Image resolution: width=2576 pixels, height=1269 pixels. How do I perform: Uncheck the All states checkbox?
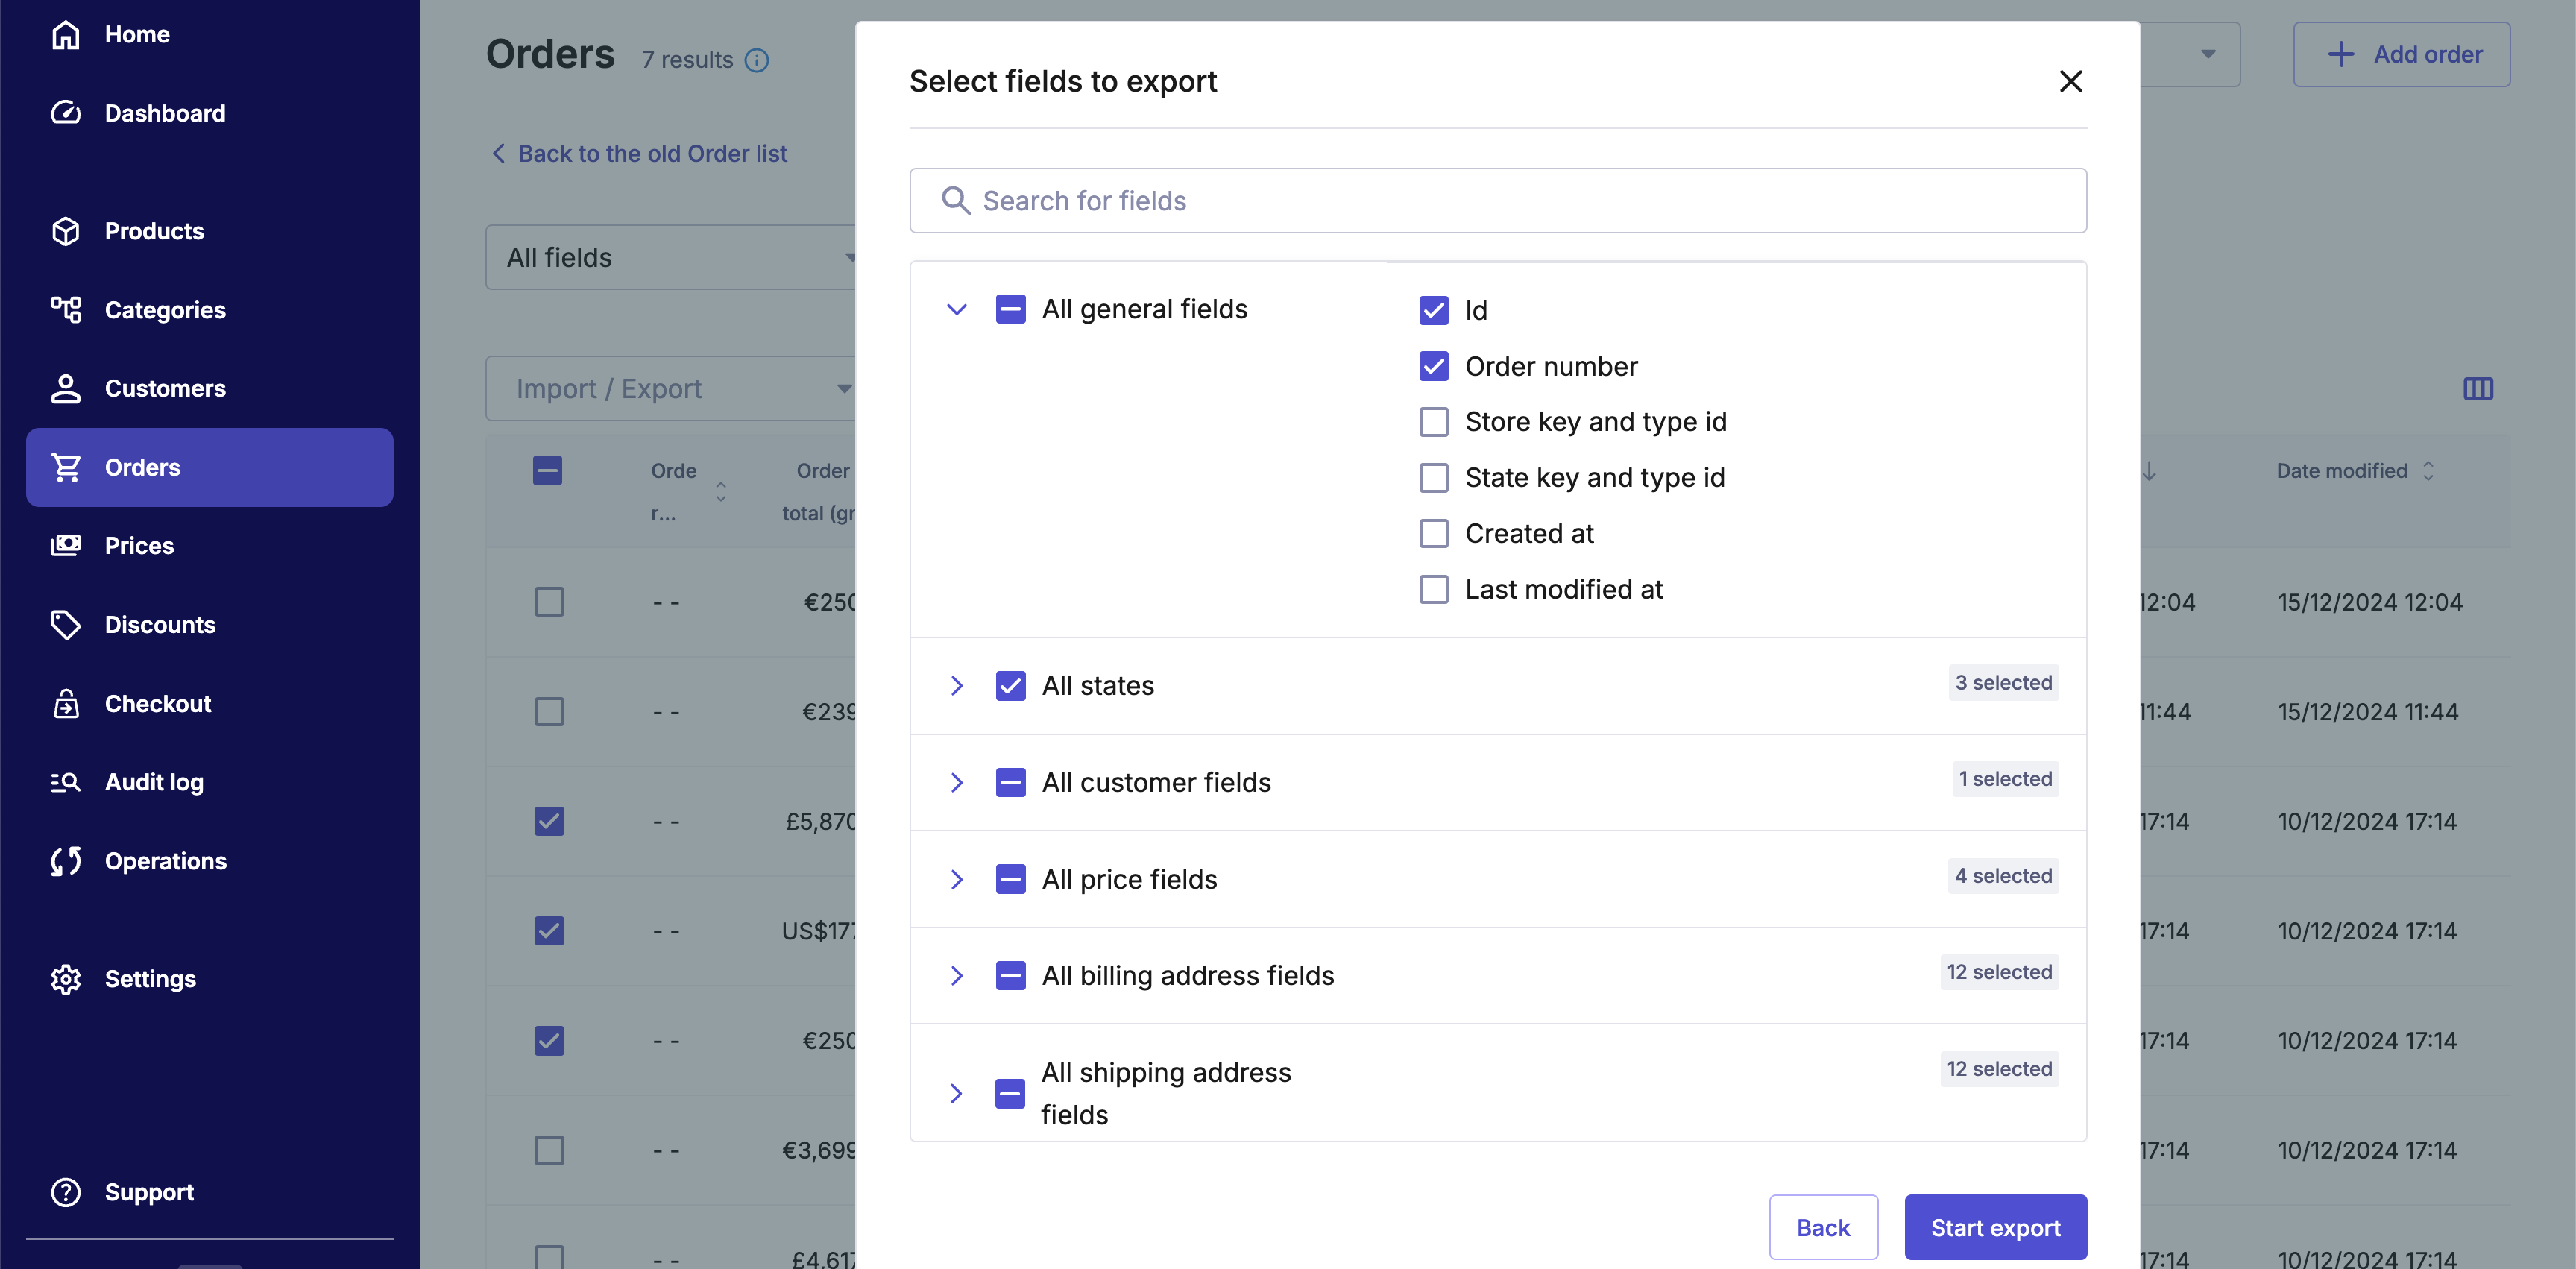coord(1010,685)
